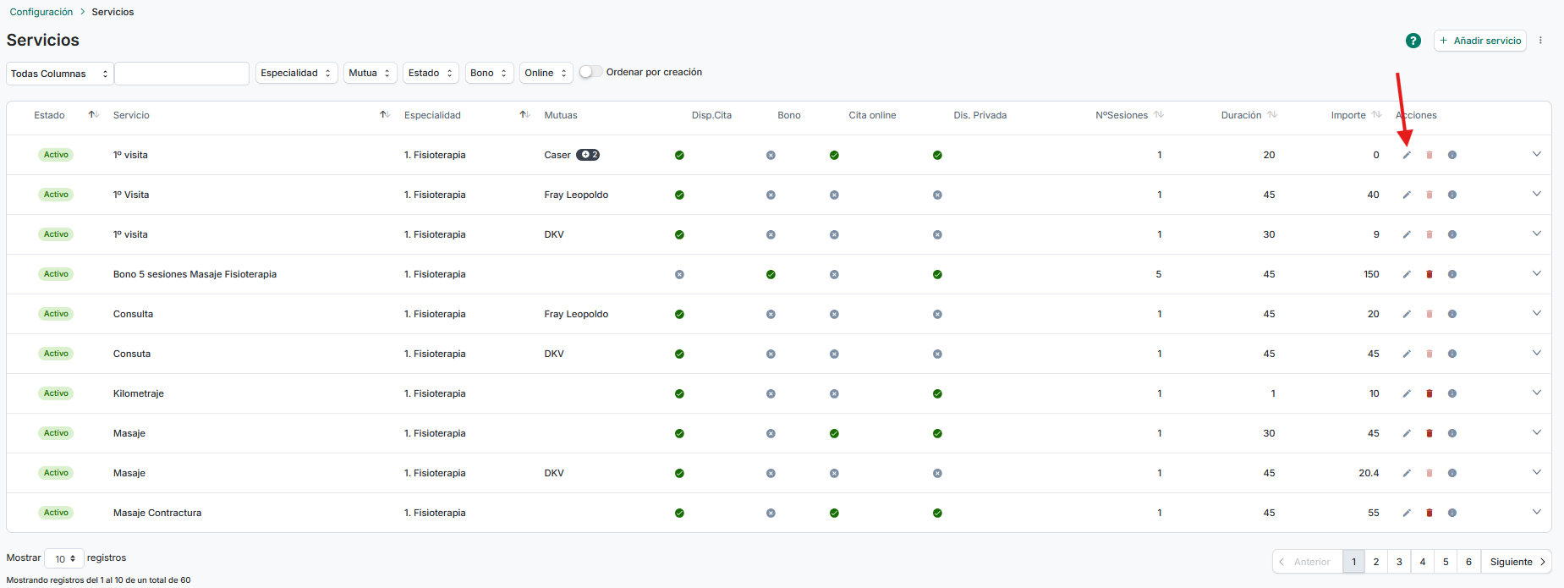Click the pencil icon in the Consuta row

point(1407,354)
